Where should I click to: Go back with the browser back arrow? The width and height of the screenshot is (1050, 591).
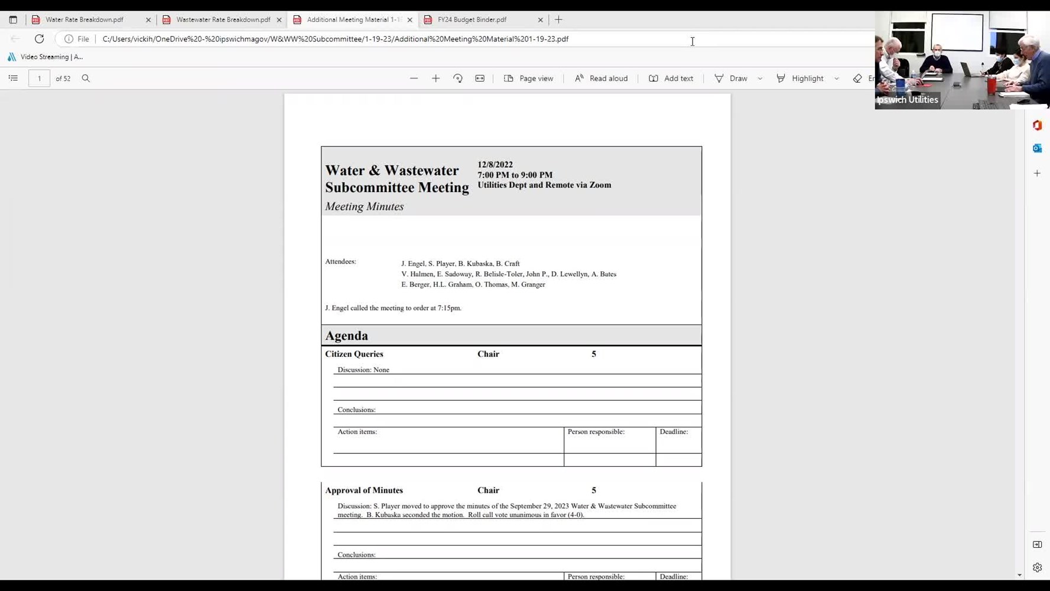(15, 39)
